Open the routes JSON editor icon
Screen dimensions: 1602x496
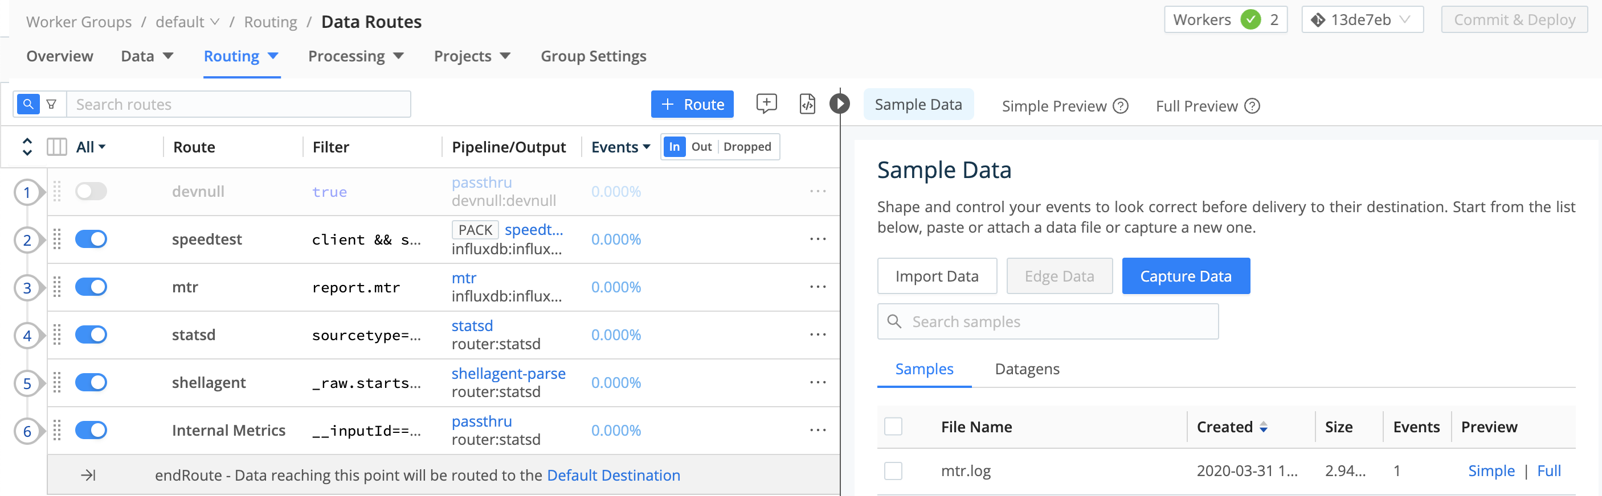(x=807, y=104)
